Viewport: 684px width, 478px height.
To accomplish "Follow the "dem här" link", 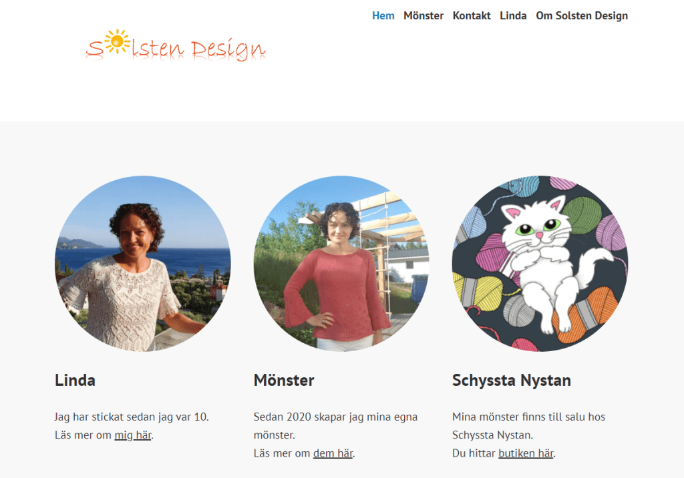I will (333, 453).
